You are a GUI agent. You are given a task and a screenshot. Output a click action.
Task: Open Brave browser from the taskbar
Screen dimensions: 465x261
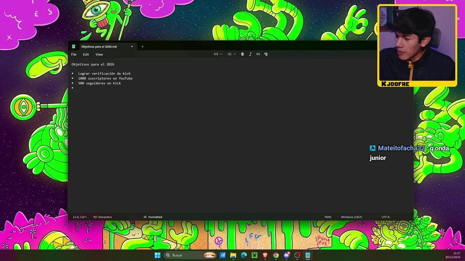coord(265,255)
